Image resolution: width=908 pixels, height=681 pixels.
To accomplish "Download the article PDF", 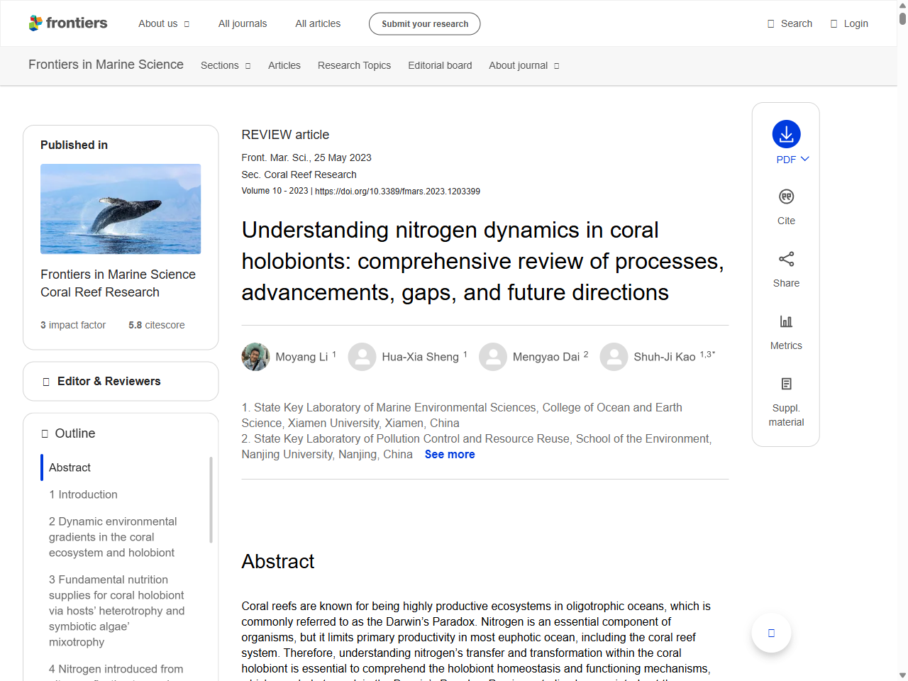I will [x=786, y=135].
